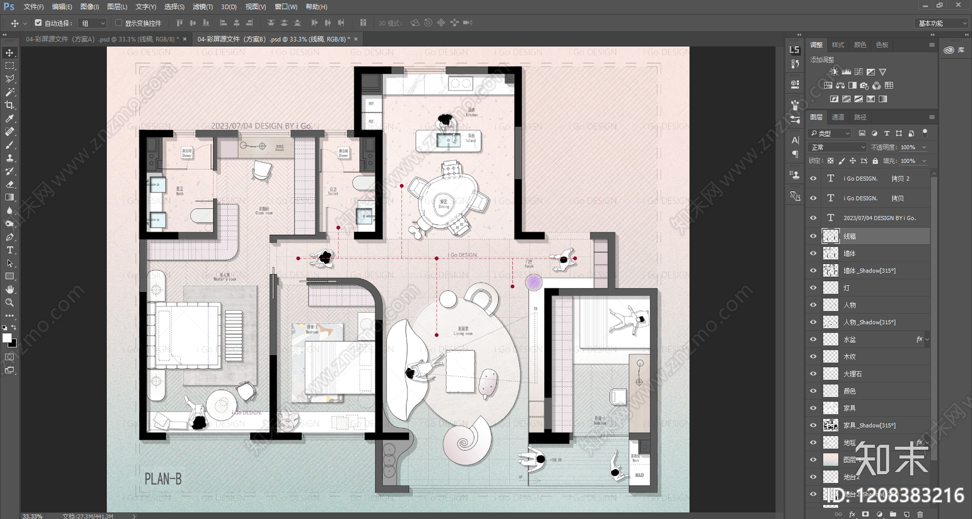Screen dimensions: 972x519
Task: Click the 填充 fill value field
Action: pyautogui.click(x=908, y=161)
